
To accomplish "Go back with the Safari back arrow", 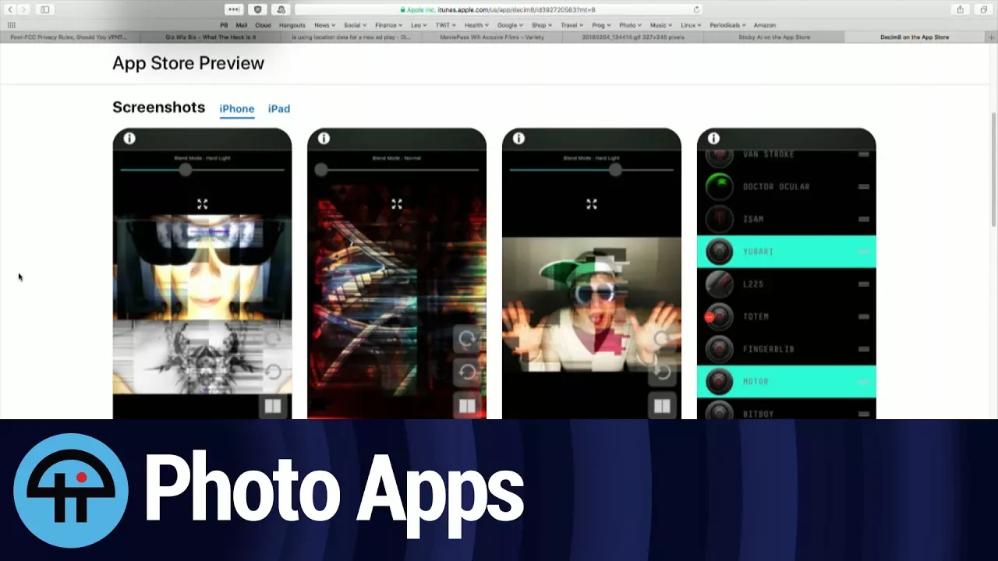I will (x=10, y=9).
